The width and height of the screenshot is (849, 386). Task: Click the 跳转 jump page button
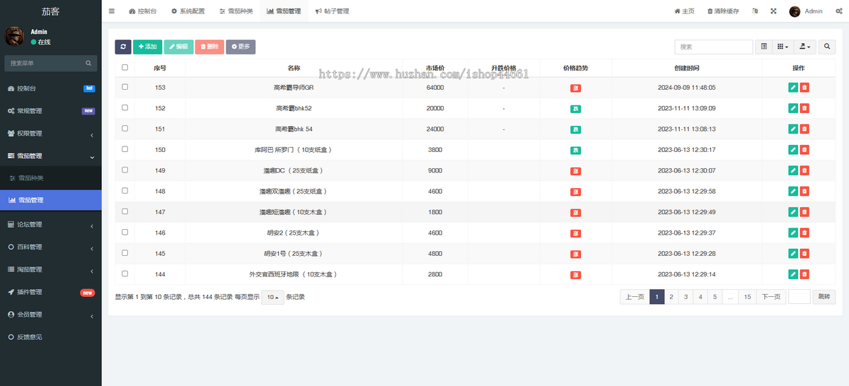824,297
